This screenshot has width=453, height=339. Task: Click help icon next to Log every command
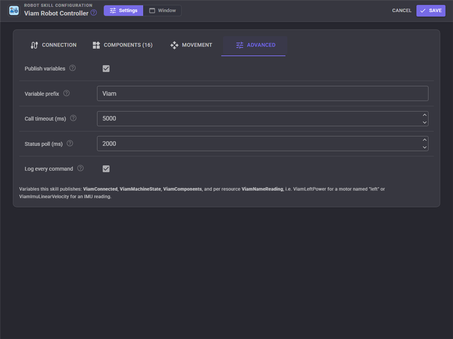coord(81,168)
